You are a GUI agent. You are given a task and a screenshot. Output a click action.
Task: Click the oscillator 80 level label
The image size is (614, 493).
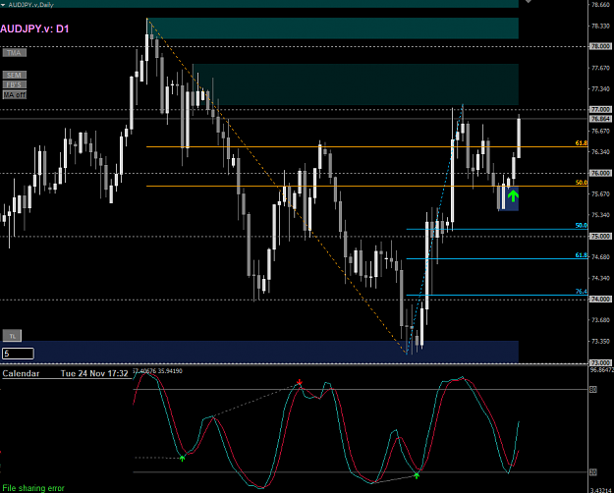(x=593, y=390)
